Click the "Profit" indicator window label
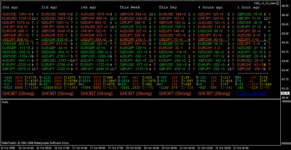Image resolution: width=291 pixels, height=150 pixels. click(5, 102)
